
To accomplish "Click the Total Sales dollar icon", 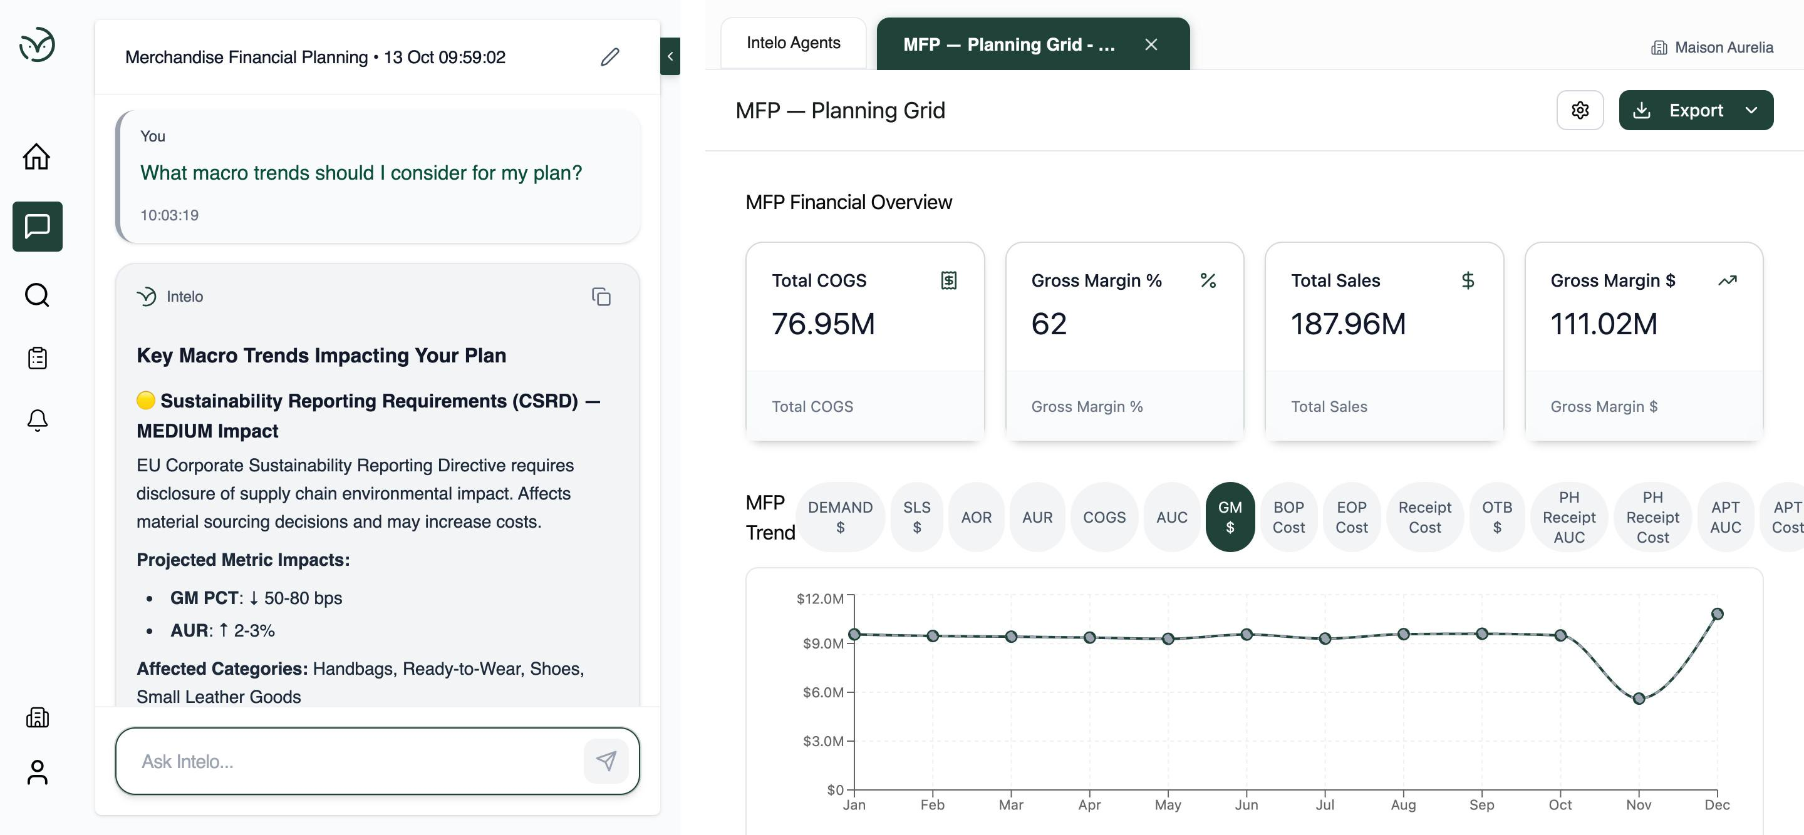I will point(1468,280).
